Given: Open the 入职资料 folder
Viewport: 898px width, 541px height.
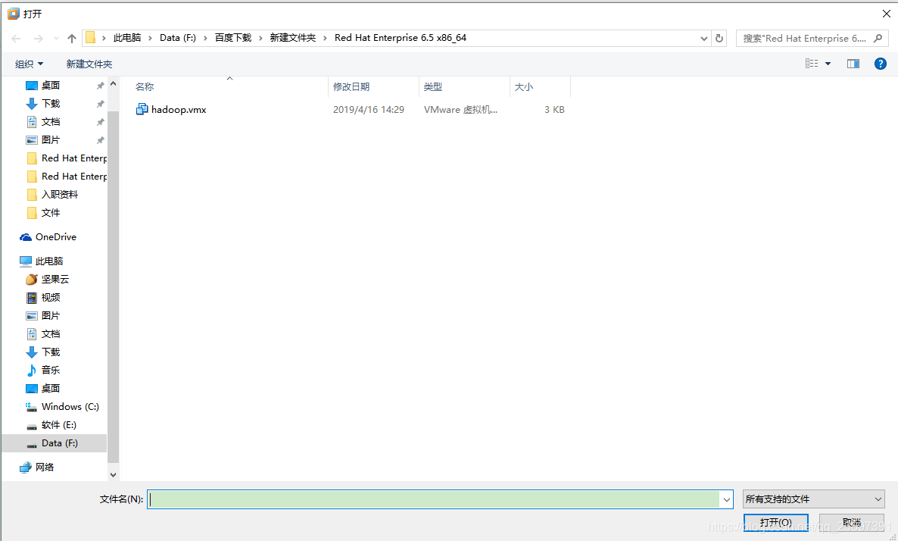Looking at the screenshot, I should point(60,194).
